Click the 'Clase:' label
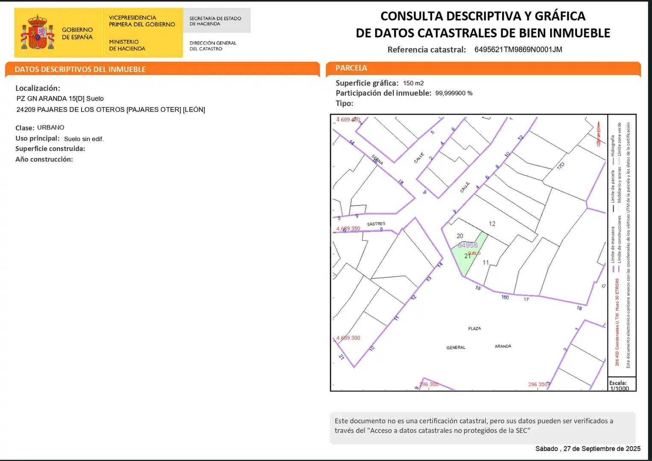This screenshot has height=461, width=652. coord(25,128)
